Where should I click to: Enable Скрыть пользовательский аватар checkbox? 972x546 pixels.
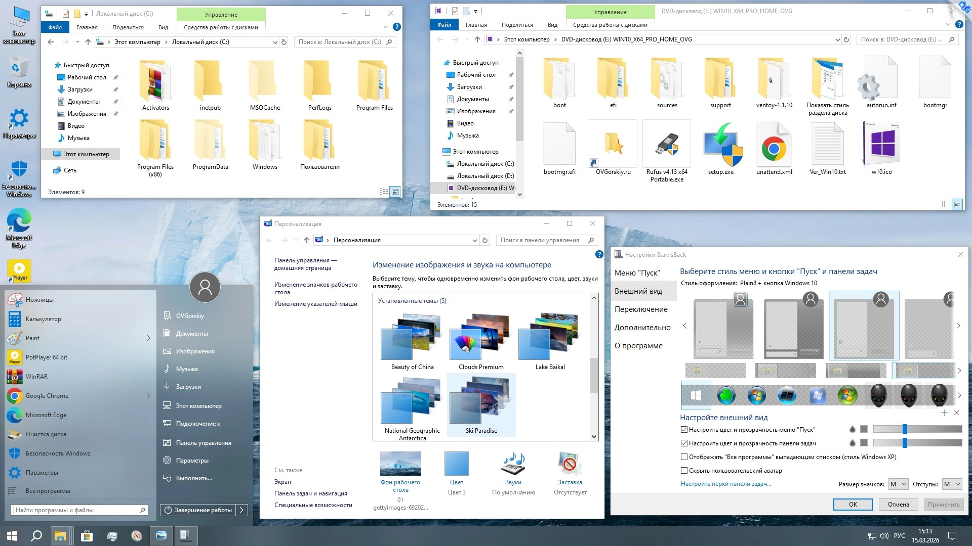tap(684, 471)
